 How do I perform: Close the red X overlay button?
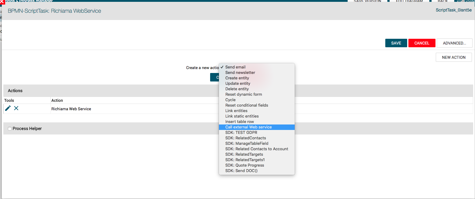point(2,2)
